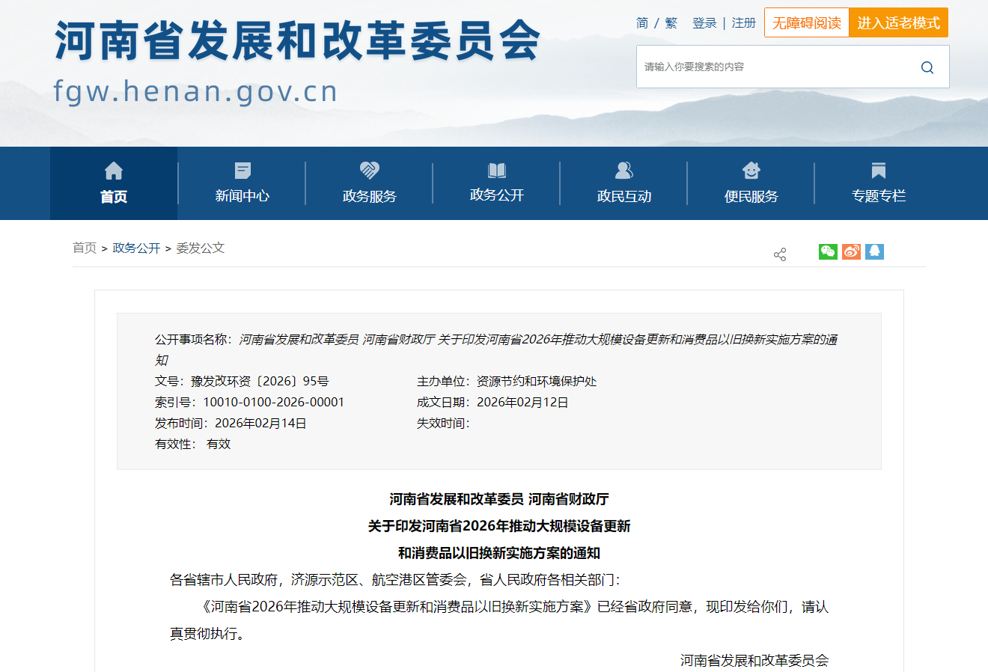
Task: Share via the QQ icon
Action: (874, 251)
